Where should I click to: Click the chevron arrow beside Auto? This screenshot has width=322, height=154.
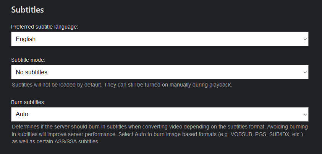(x=305, y=114)
